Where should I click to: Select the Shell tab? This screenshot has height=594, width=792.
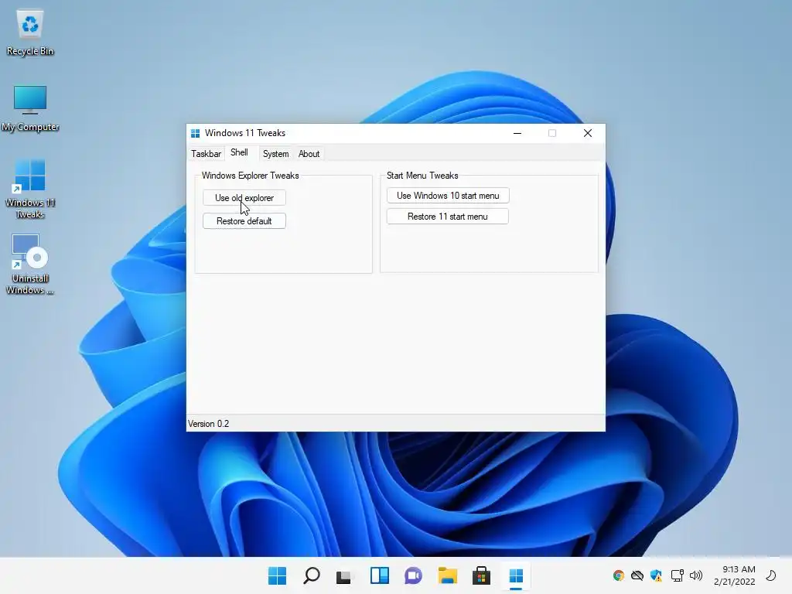tap(240, 152)
